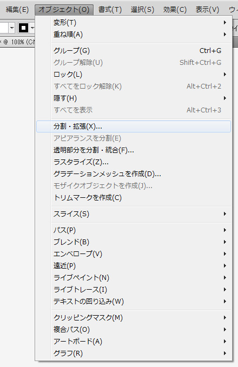This screenshot has width=238, height=367.
Task: Open the 効果(C) menu
Action: 175,10
